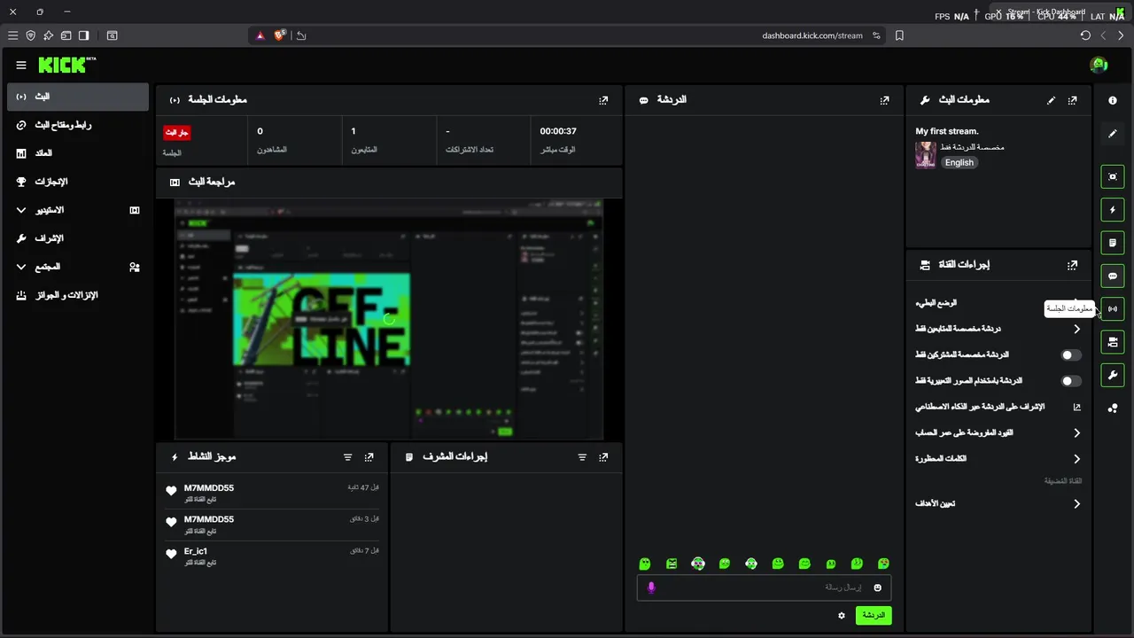
Task: Pop out the إجراءات المشرف panel
Action: tap(603, 457)
